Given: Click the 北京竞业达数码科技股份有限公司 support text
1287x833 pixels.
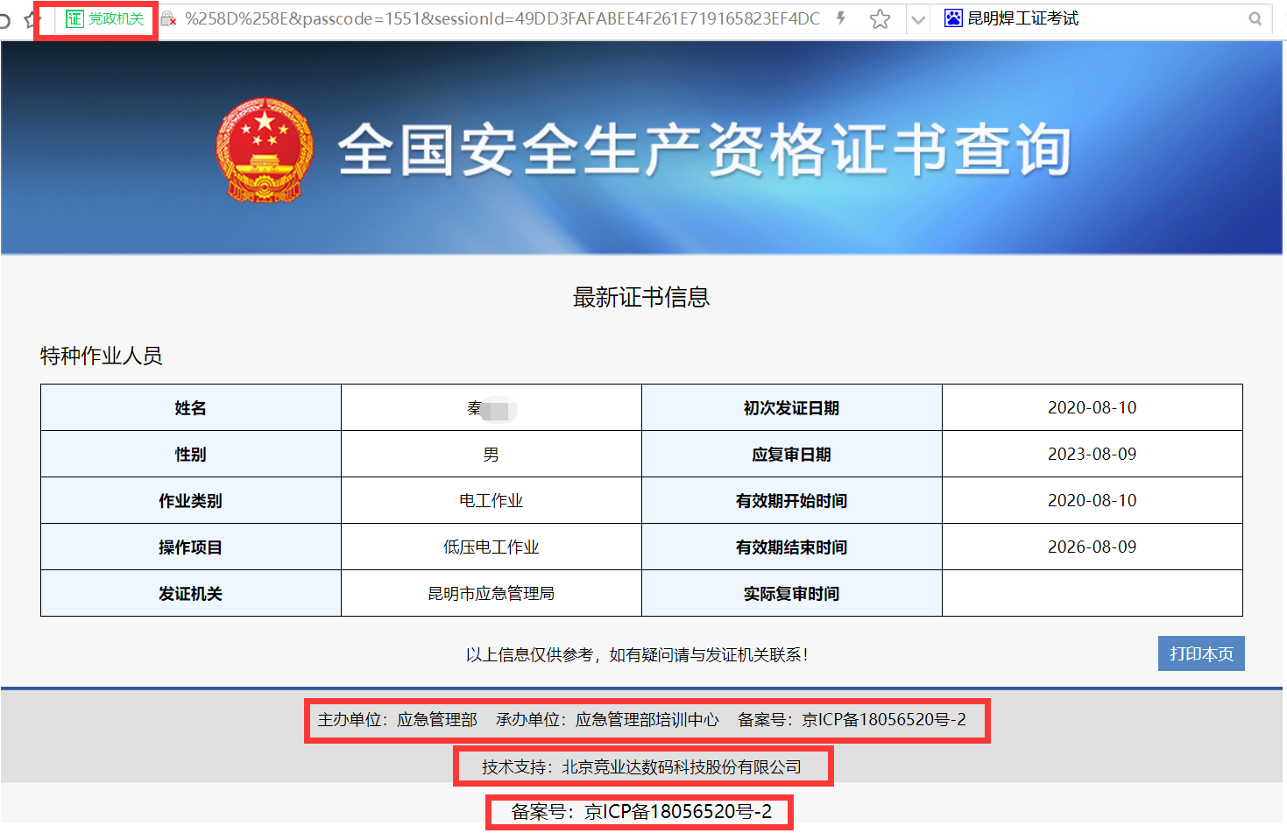Looking at the screenshot, I should [x=682, y=766].
